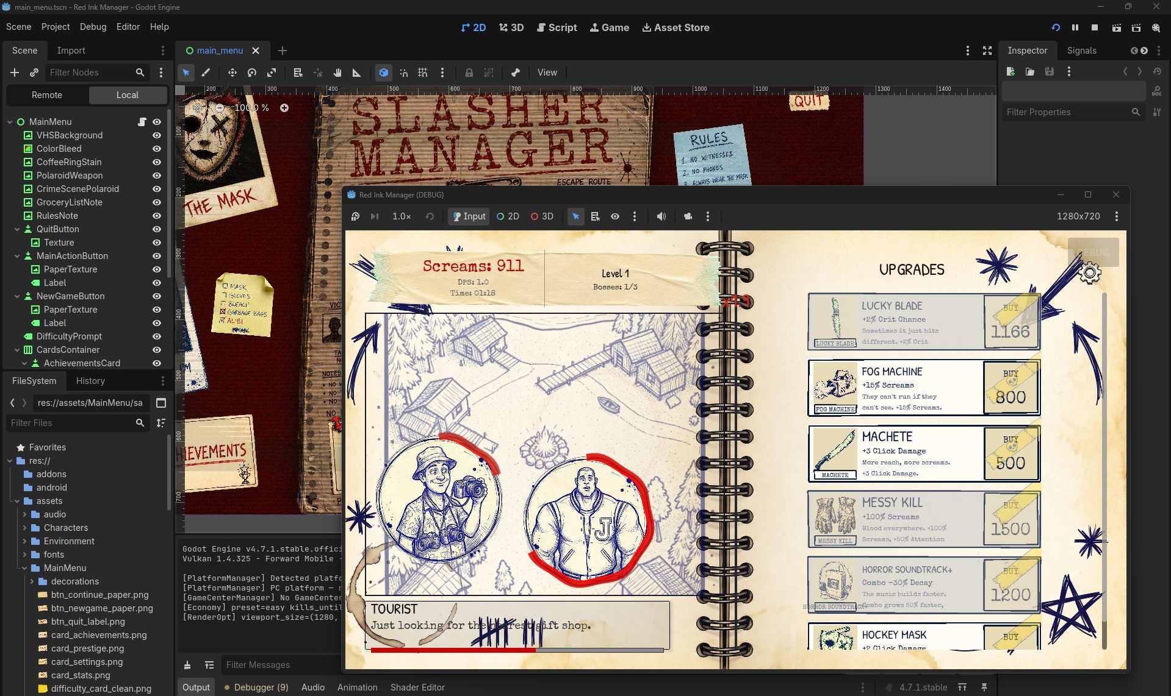Collapse the QuitButton node

[17, 229]
